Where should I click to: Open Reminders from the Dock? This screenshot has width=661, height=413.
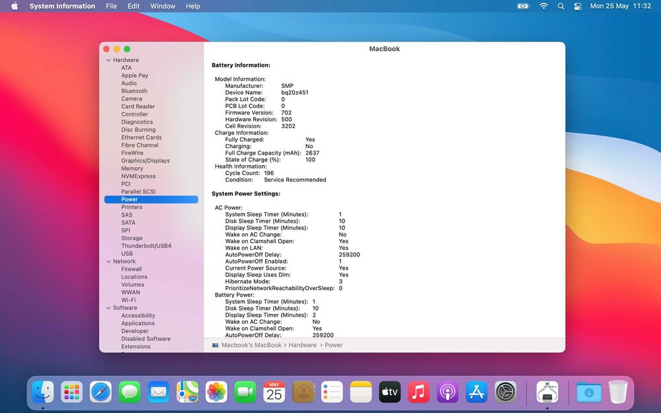(332, 392)
